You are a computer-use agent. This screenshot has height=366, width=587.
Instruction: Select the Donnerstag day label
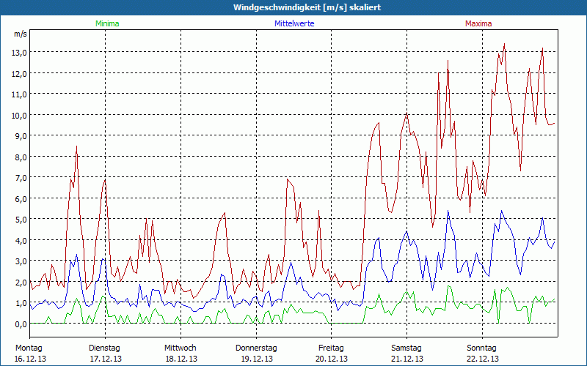(x=256, y=348)
